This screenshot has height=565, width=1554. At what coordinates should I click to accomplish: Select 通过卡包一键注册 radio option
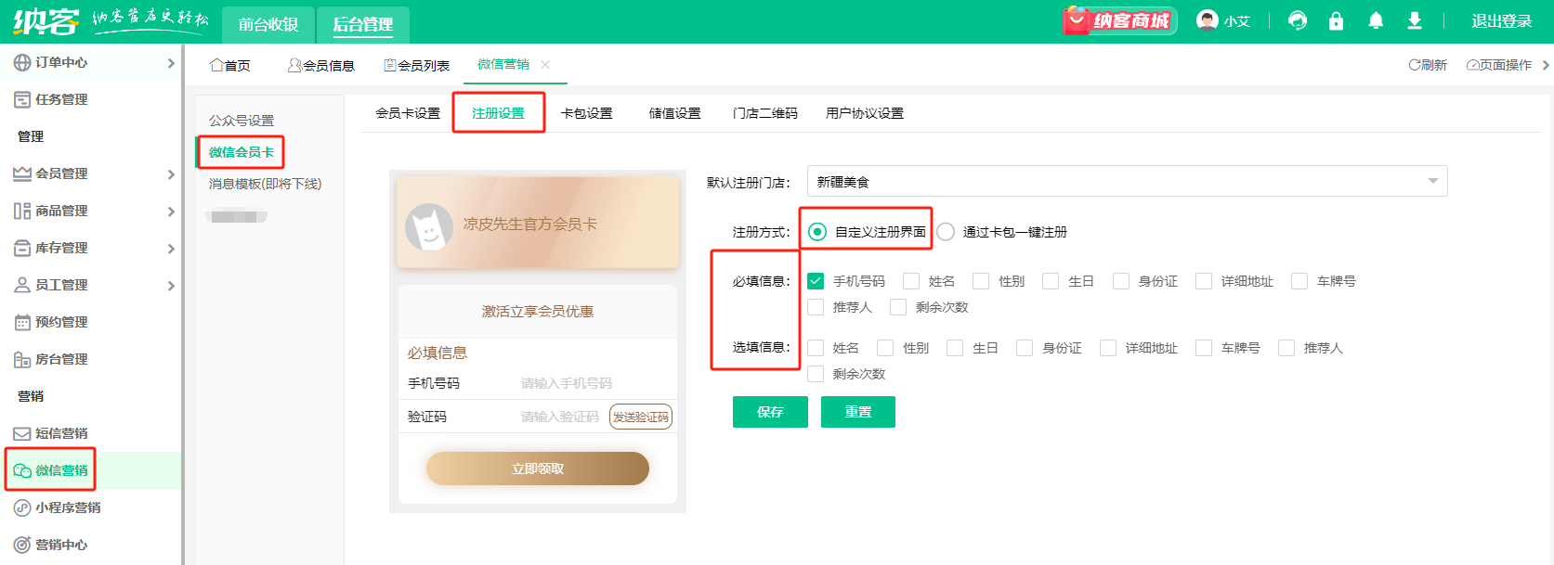(946, 232)
